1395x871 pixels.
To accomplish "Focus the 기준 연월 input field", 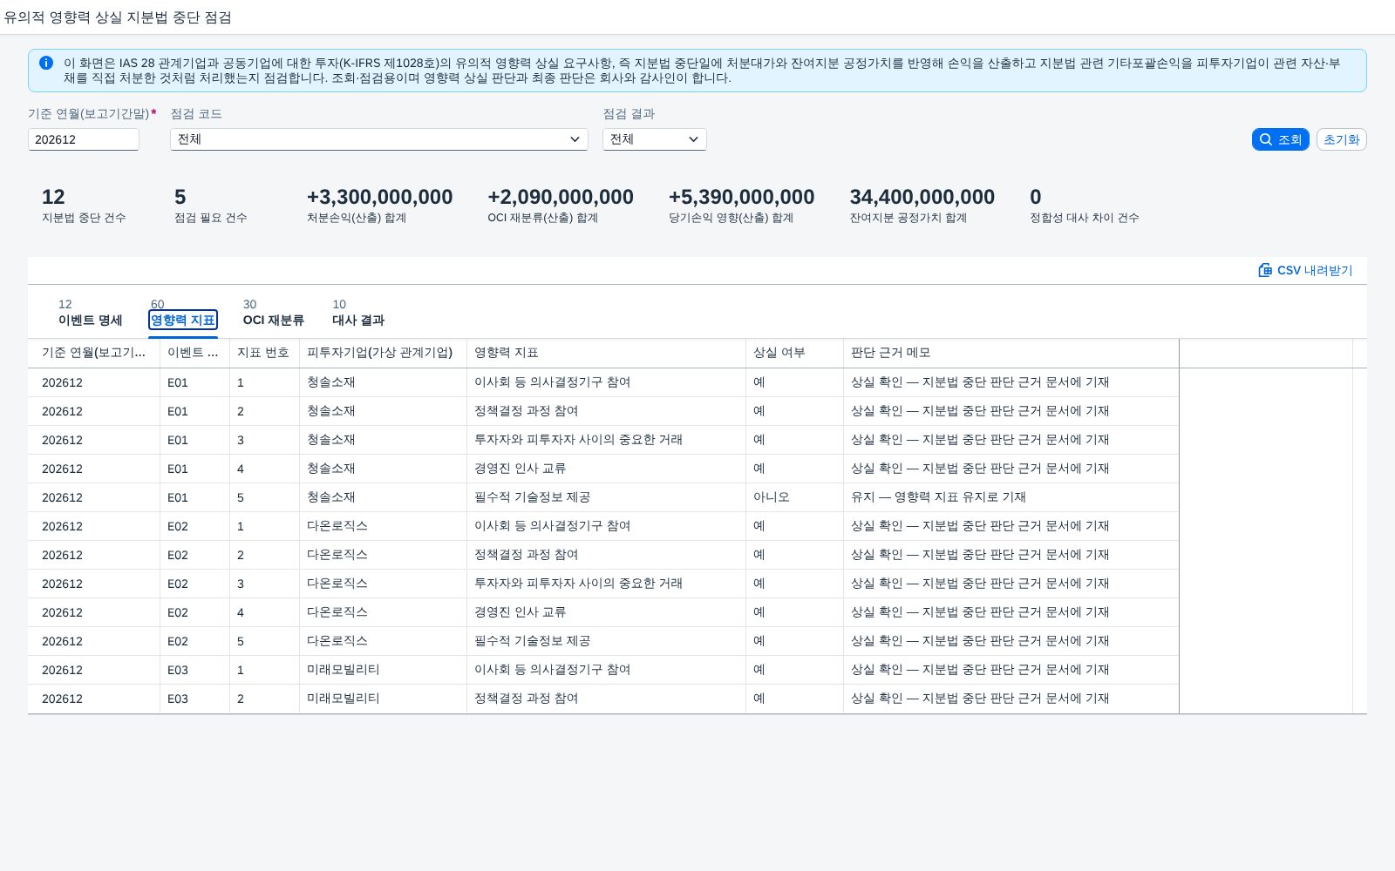I will (x=84, y=139).
